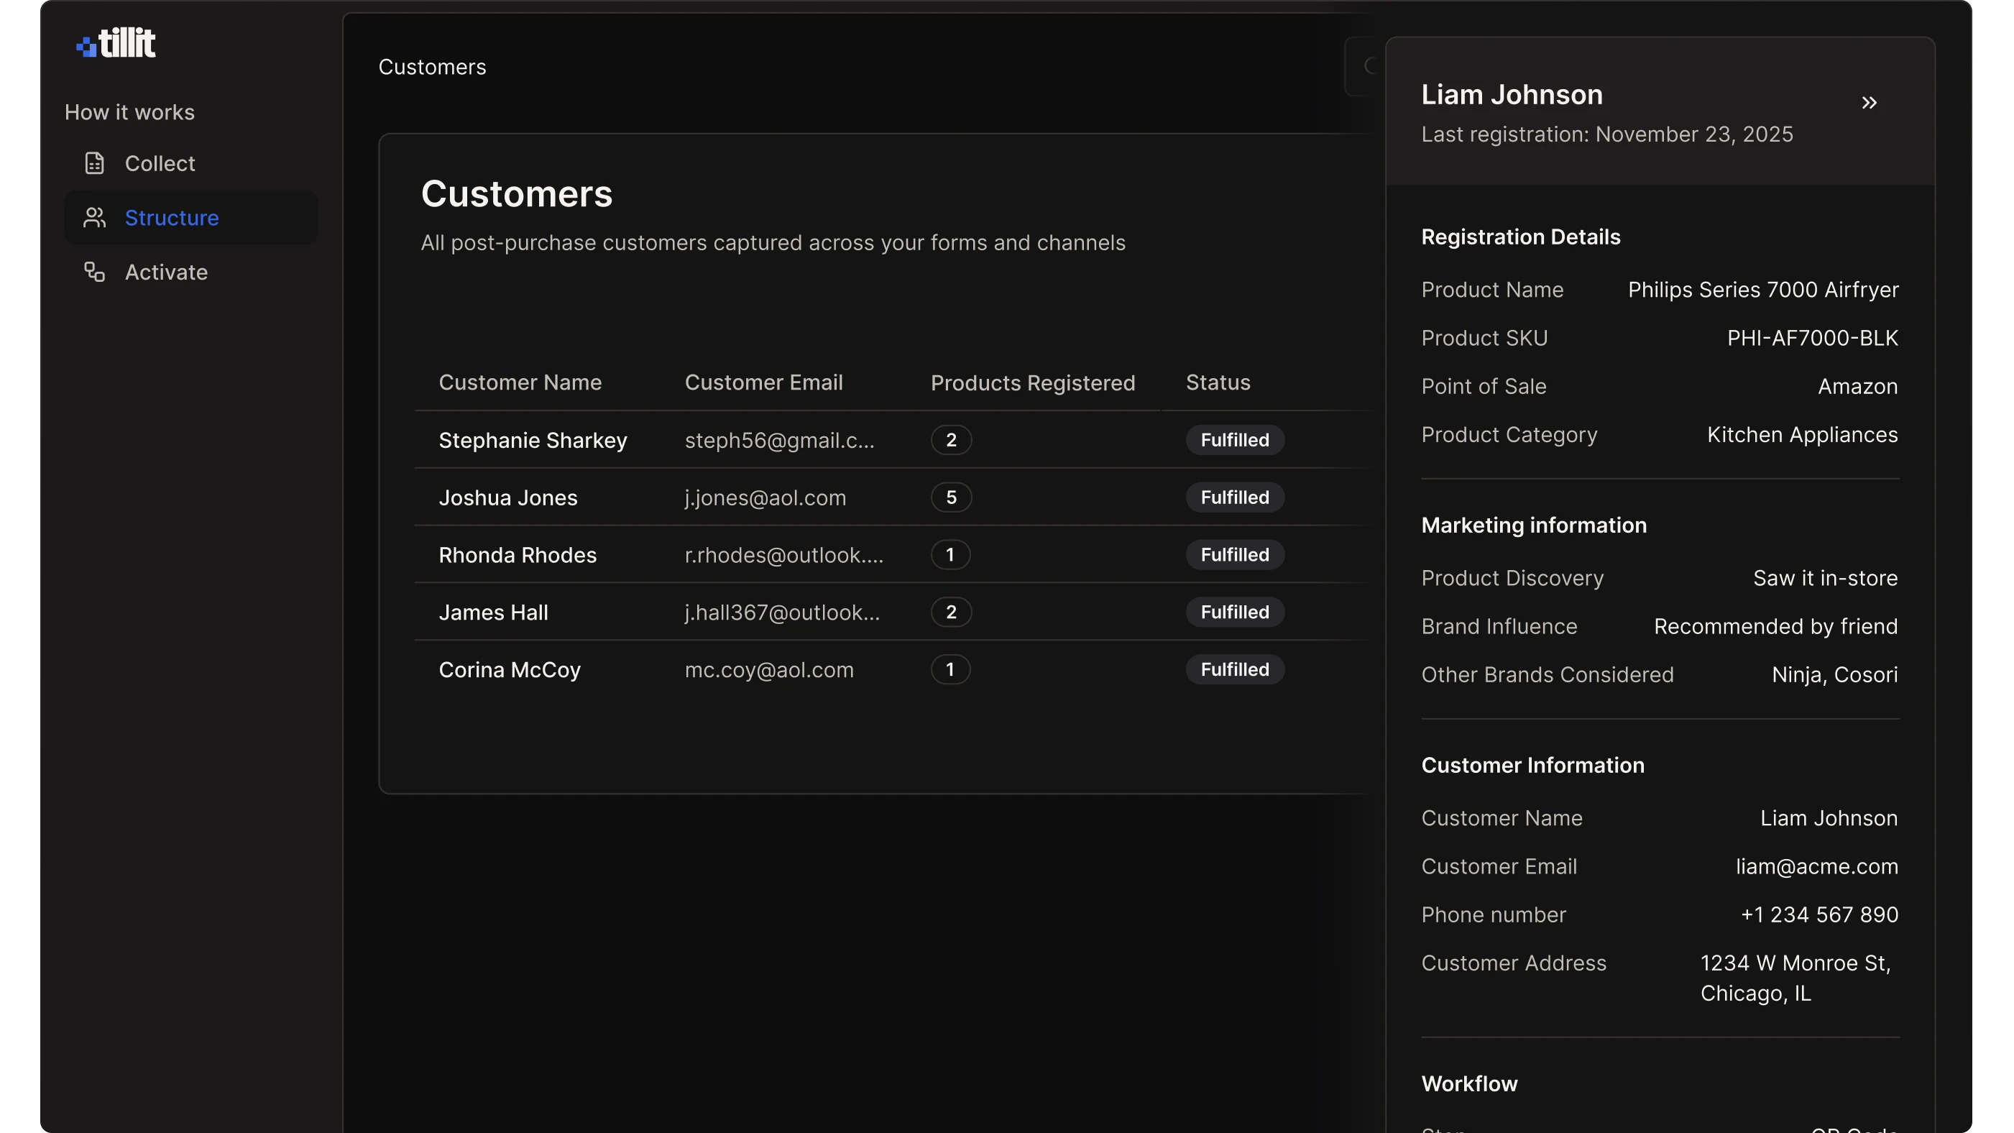
Task: Click Corina McCoy's Fulfilled badge
Action: (x=1233, y=670)
